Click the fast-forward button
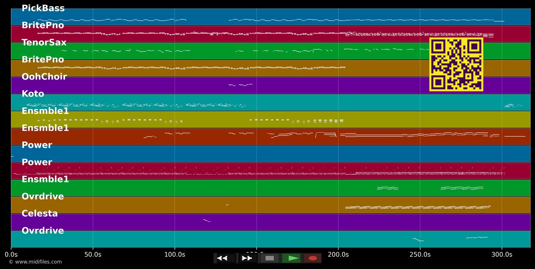 coord(248,258)
